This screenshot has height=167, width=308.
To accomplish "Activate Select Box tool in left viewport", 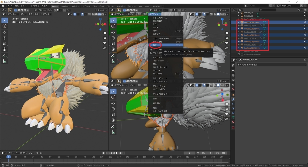I will [5, 20].
